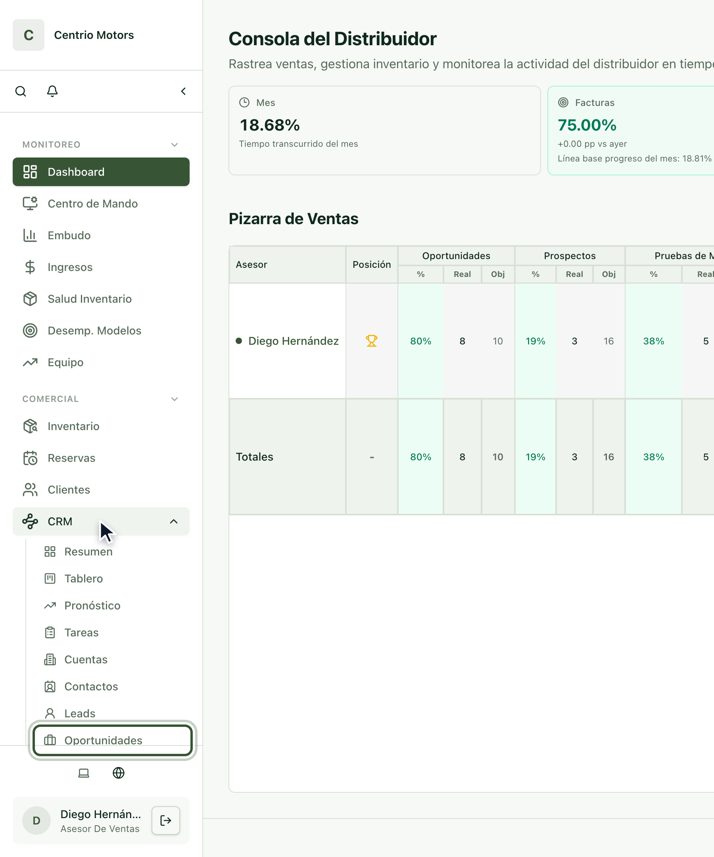Click the Facturas target icon

tap(563, 102)
